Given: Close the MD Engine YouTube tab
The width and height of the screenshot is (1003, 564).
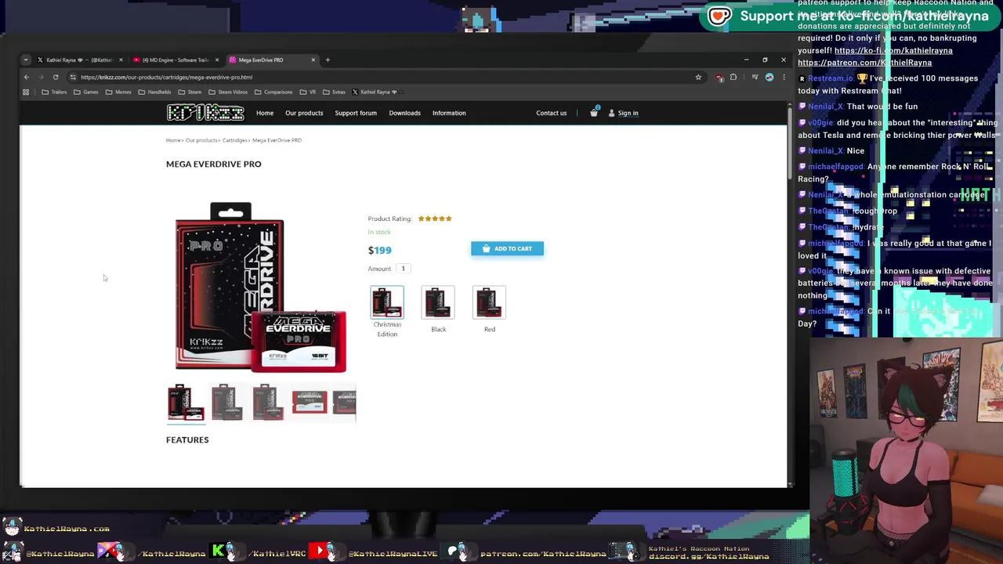Looking at the screenshot, I should pyautogui.click(x=216, y=60).
